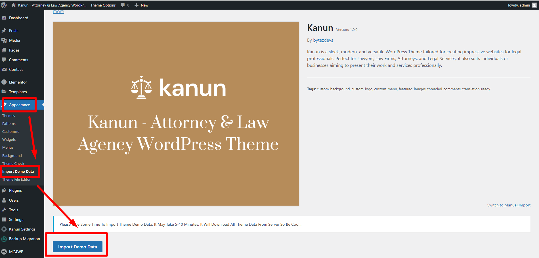The width and height of the screenshot is (539, 258).
Task: Click the 'more' link at top
Action: [x=58, y=12]
